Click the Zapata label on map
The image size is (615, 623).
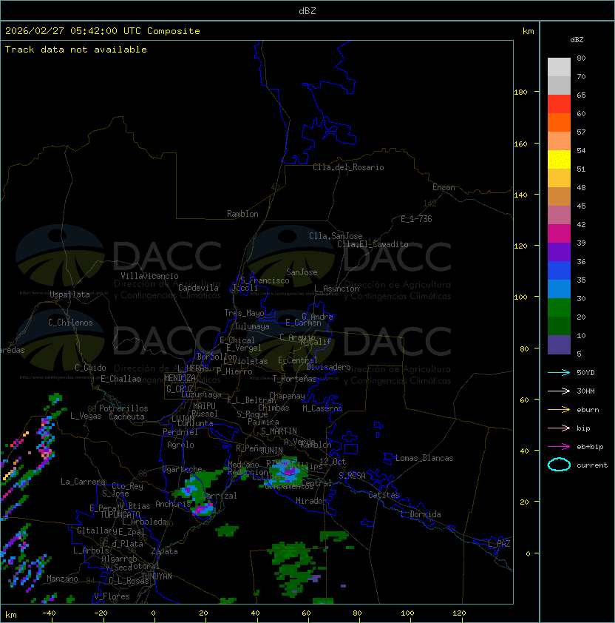[164, 551]
